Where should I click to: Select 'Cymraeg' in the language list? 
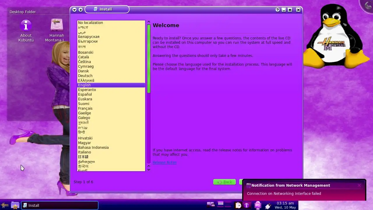(x=111, y=66)
